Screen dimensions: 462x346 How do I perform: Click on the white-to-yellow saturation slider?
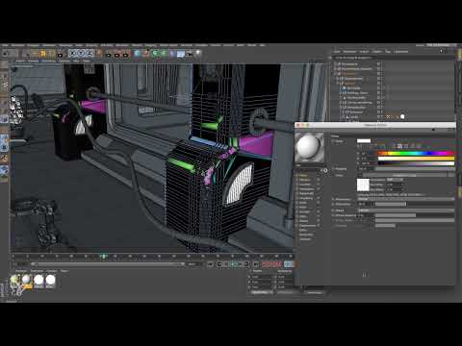click(416, 159)
